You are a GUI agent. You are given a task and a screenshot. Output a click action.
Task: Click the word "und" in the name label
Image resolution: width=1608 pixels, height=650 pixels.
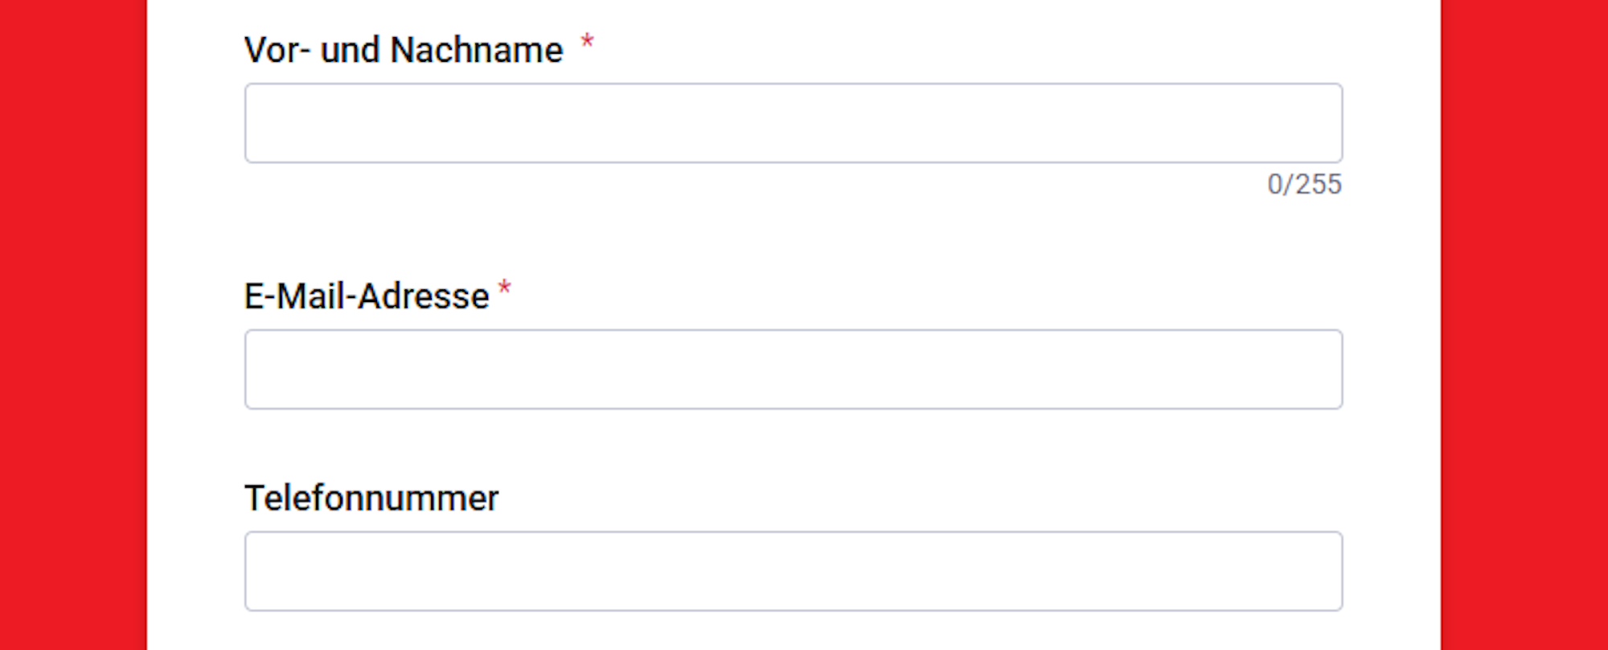point(350,50)
